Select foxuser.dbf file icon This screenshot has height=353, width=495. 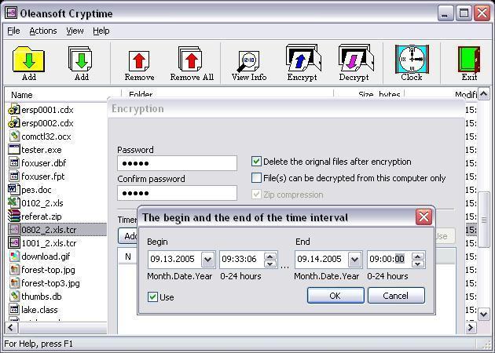tap(14, 162)
